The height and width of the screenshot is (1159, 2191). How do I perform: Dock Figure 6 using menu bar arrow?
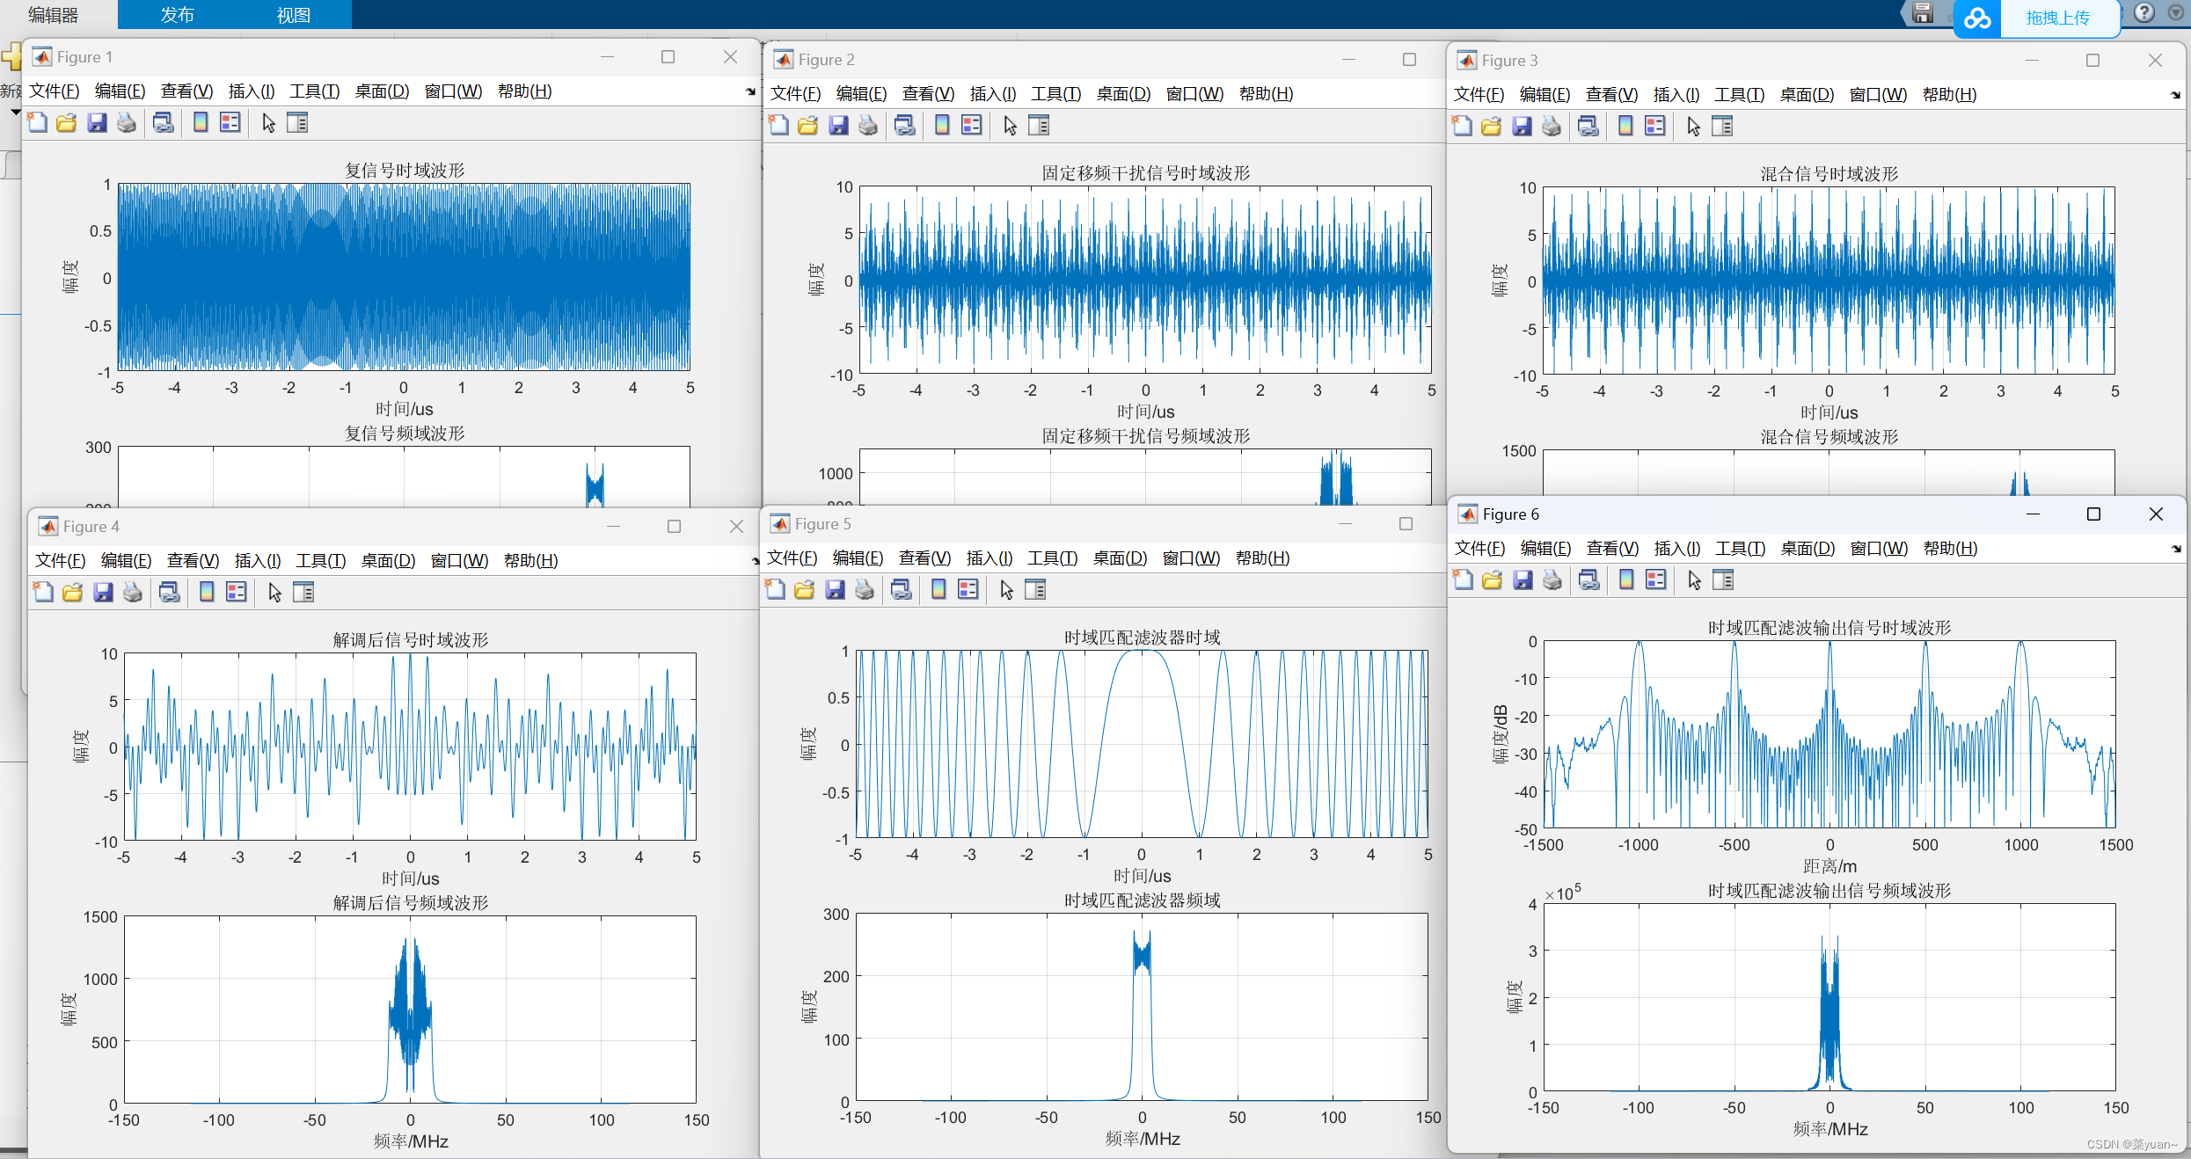[x=2176, y=549]
